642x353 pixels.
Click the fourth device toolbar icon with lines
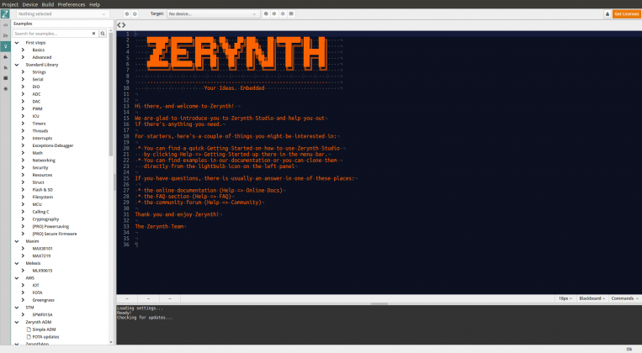[x=291, y=14]
